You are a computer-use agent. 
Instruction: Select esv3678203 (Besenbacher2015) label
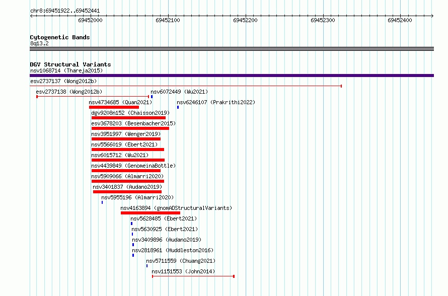pyautogui.click(x=133, y=123)
